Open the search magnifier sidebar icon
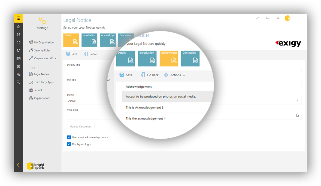Screen dimensions: 321x186 19,82
